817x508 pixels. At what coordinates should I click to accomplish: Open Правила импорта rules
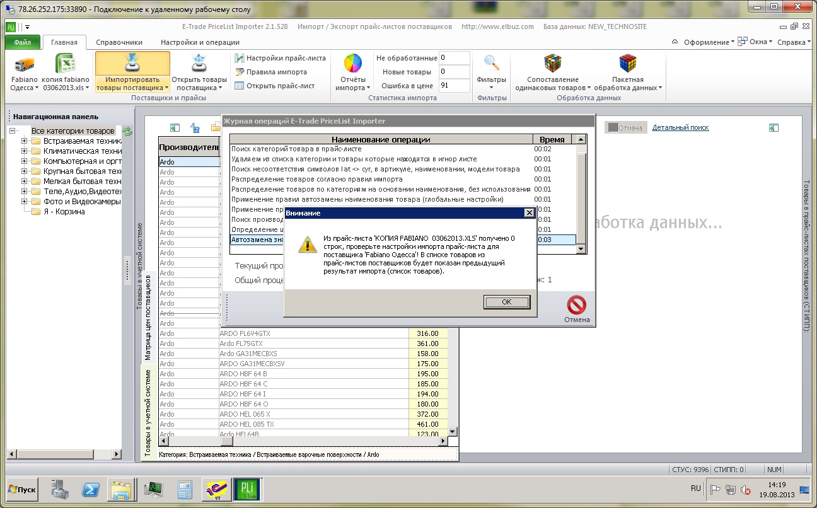270,72
